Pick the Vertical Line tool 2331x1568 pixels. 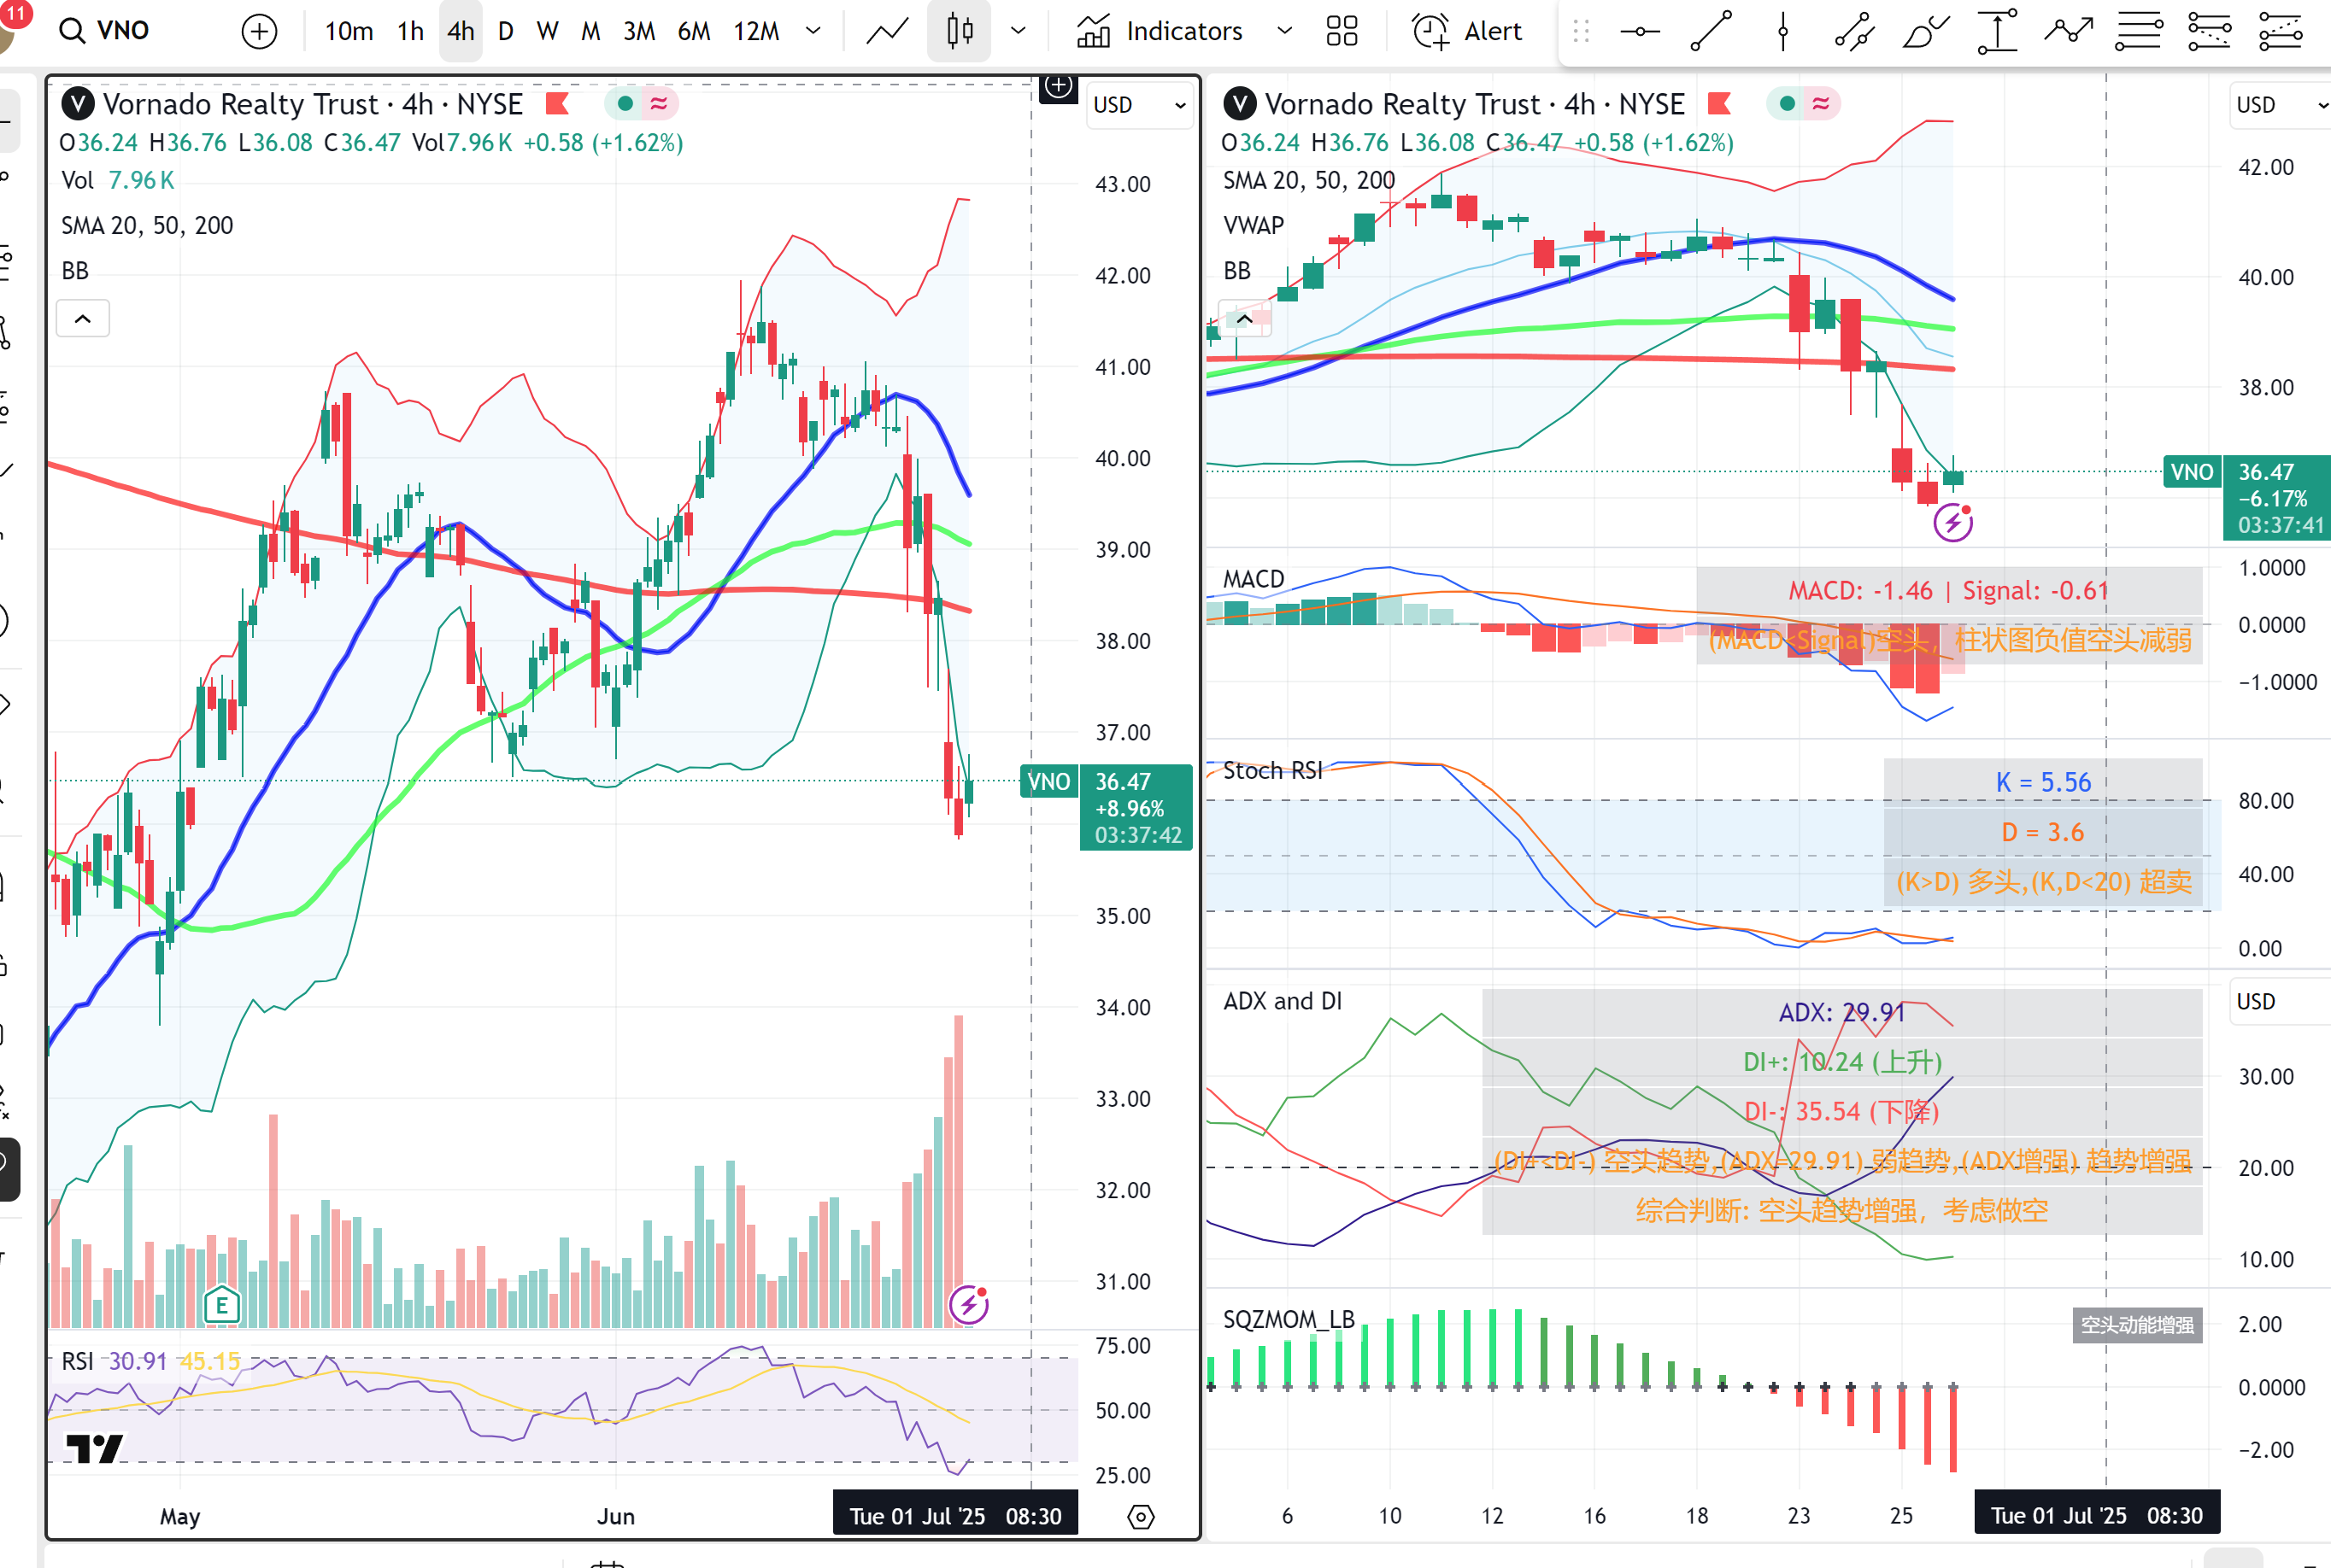coord(1782,31)
